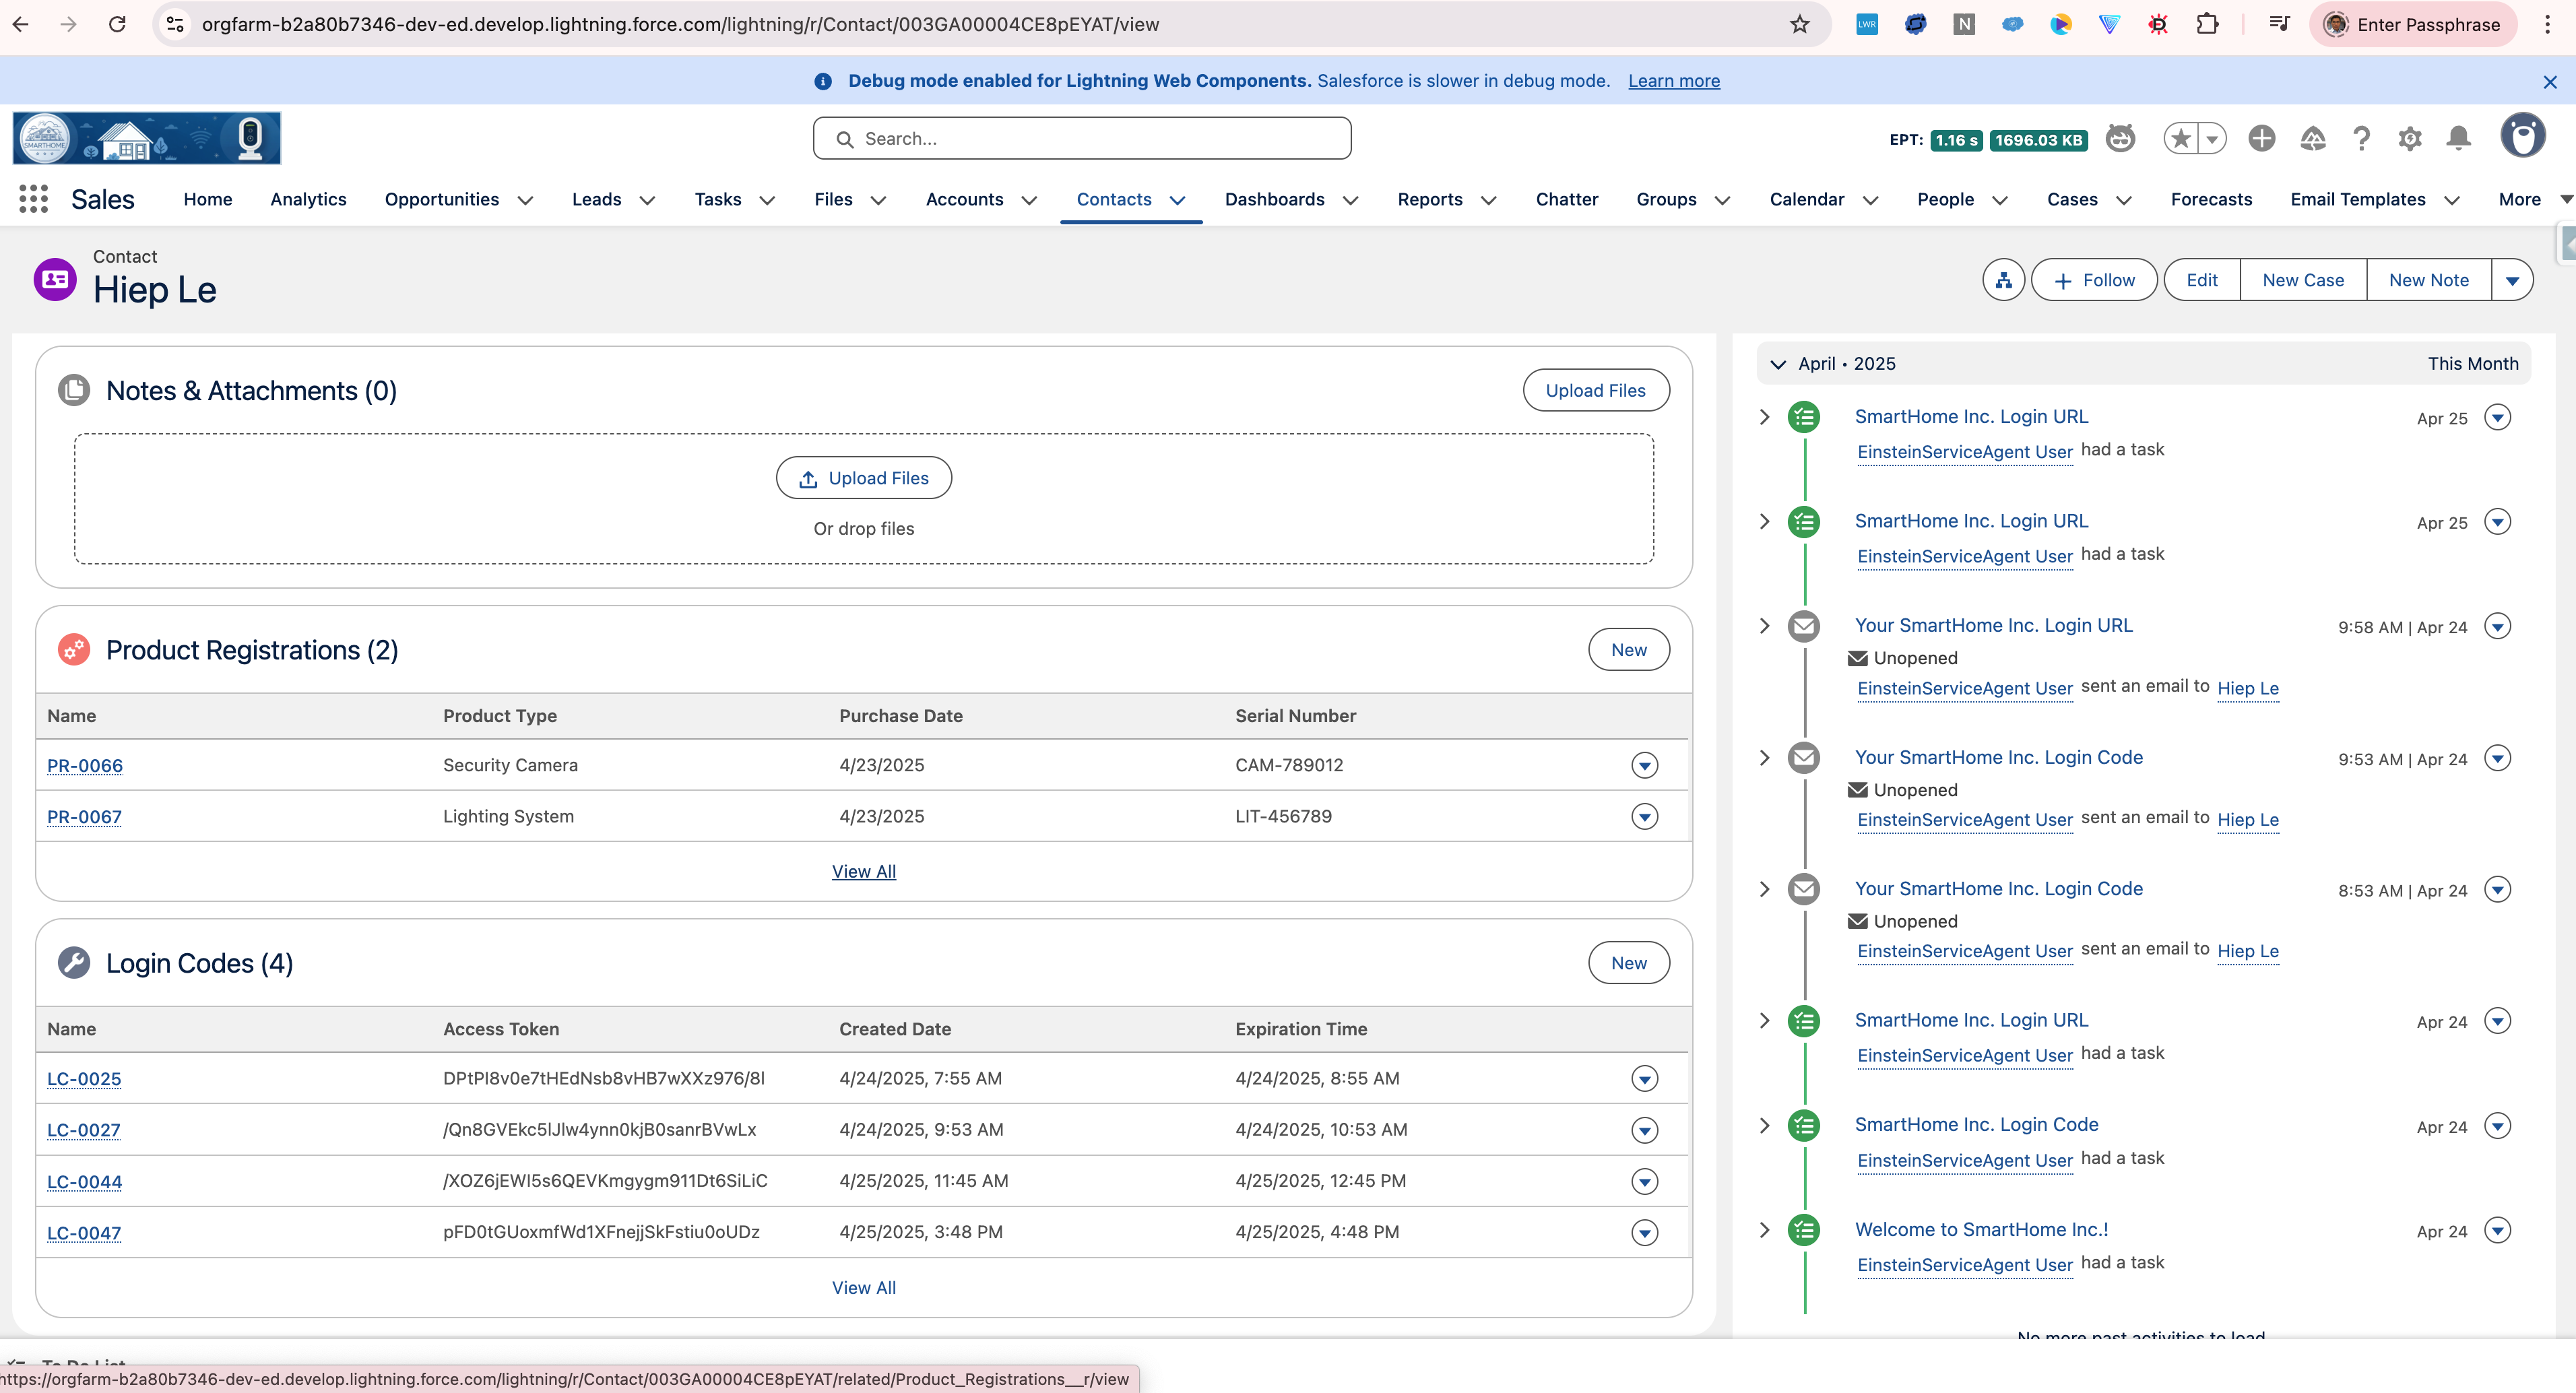
Task: Open the dropdown next to New Note
Action: pos(2512,280)
